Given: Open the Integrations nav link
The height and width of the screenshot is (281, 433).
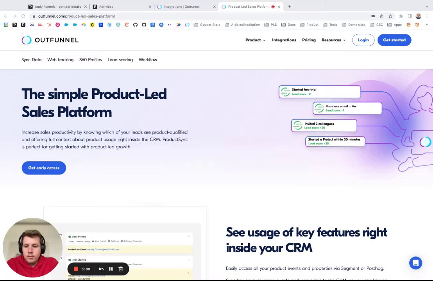Looking at the screenshot, I should click(x=284, y=40).
